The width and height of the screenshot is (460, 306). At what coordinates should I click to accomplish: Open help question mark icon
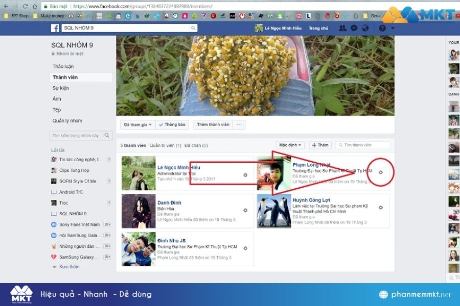pos(382,28)
